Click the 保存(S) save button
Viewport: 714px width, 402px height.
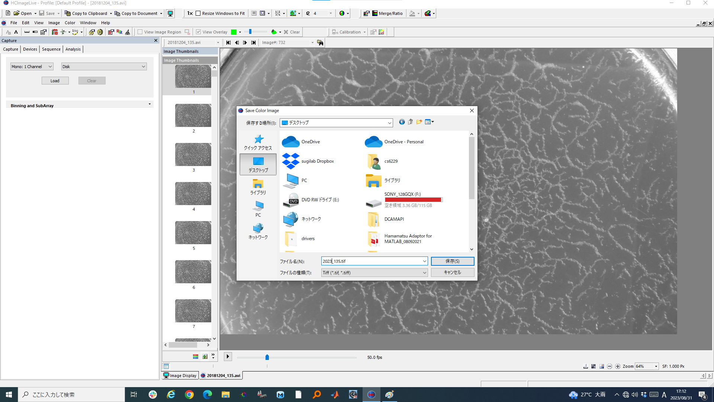452,261
